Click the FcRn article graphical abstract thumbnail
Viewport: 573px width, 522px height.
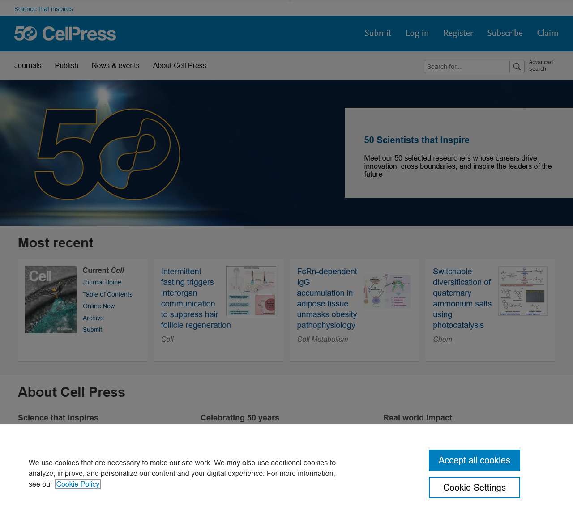coord(387,291)
